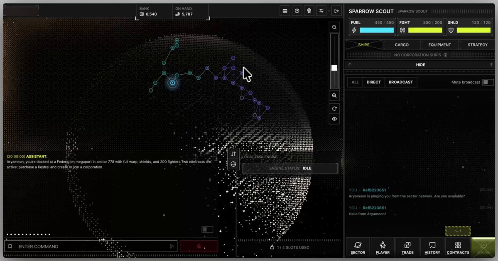The height and width of the screenshot is (261, 498).
Task: Open the award ribbon icon in top toolbar
Action: click(x=309, y=11)
